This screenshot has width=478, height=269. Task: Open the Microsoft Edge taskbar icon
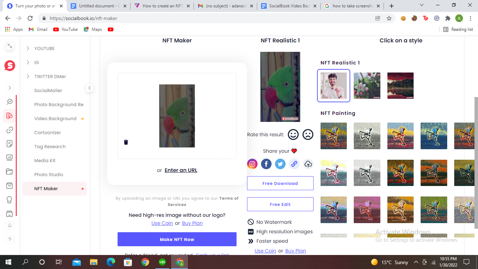coord(111,262)
